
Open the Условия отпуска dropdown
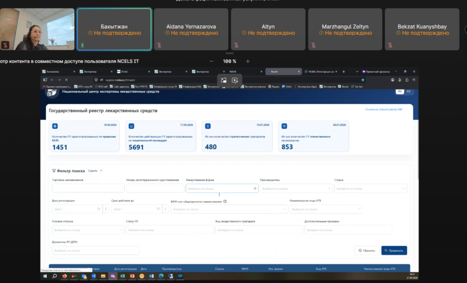coord(88,230)
